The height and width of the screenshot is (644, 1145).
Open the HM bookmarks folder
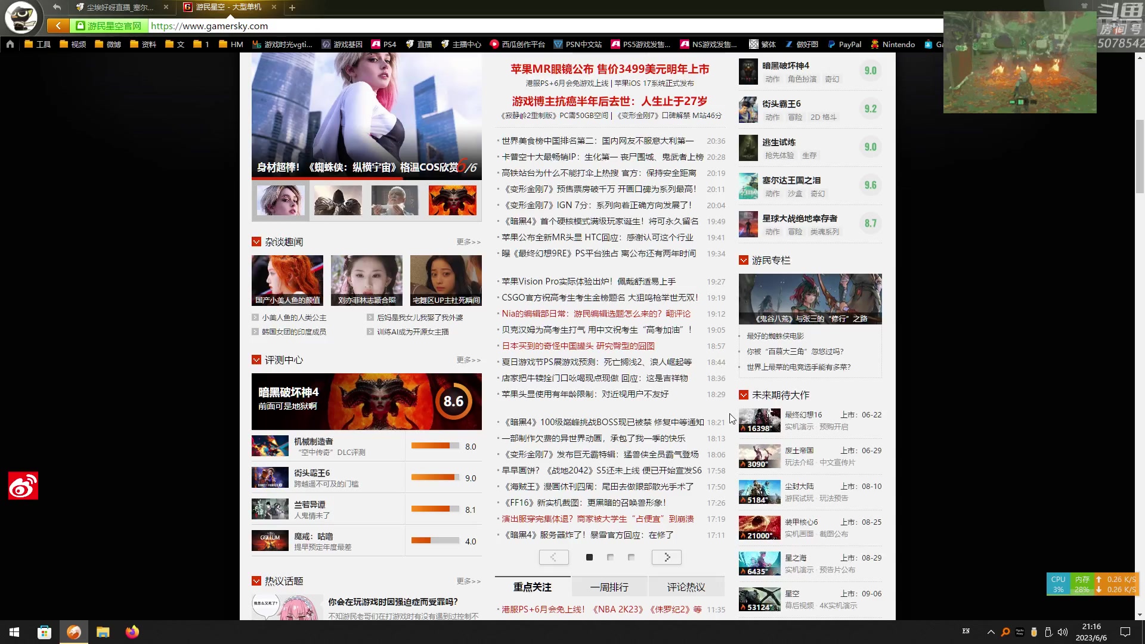pyautogui.click(x=231, y=44)
